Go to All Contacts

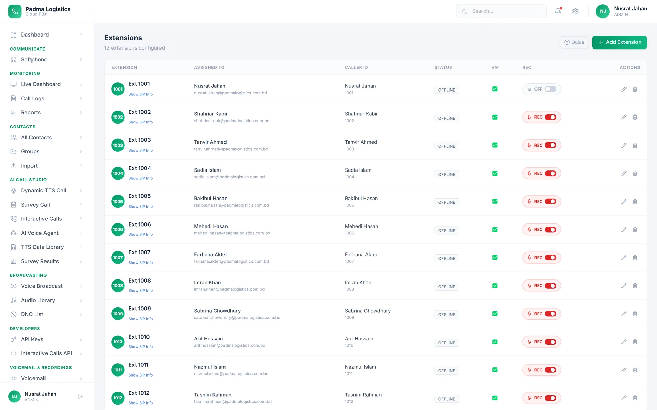[x=47, y=137]
